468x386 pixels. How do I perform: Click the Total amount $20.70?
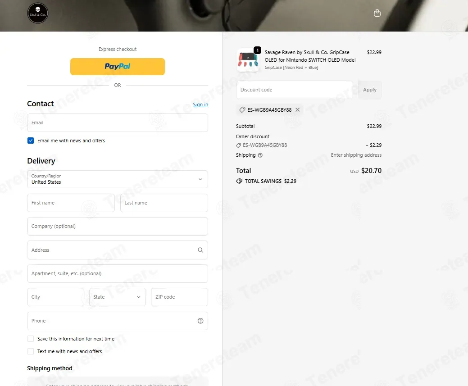click(x=371, y=170)
